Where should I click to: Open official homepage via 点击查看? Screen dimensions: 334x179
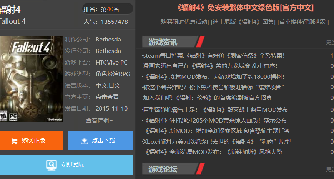click(x=107, y=97)
